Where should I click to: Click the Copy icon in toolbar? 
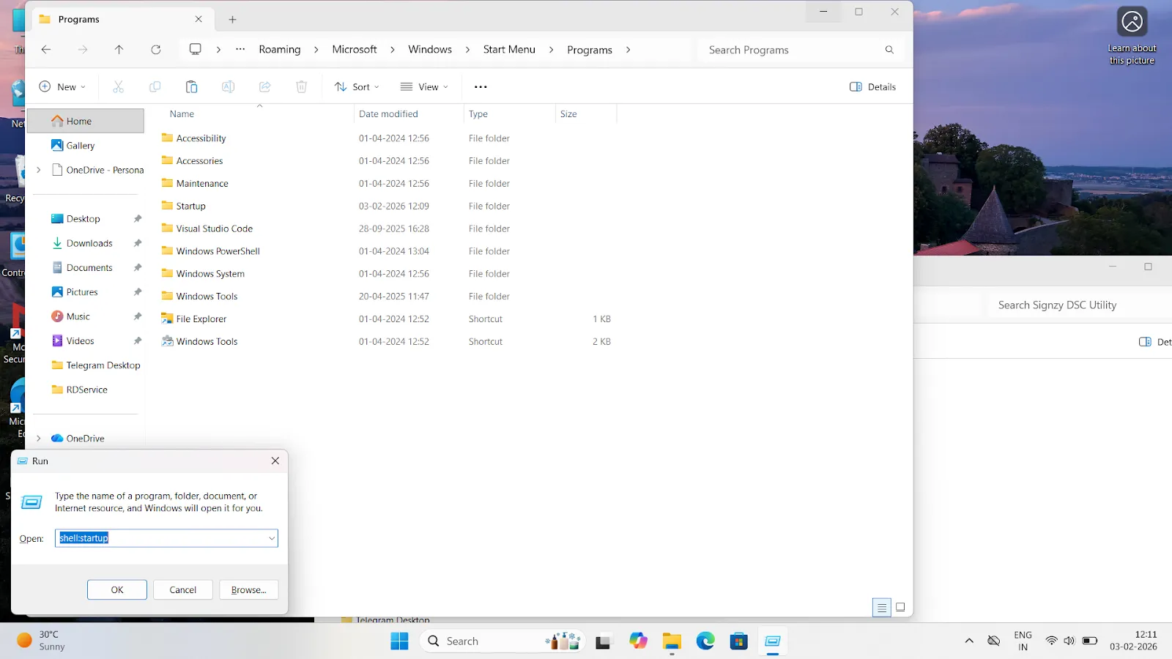155,87
